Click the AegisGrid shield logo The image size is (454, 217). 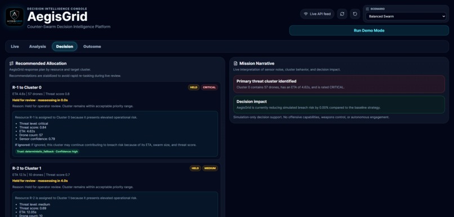coord(15,17)
